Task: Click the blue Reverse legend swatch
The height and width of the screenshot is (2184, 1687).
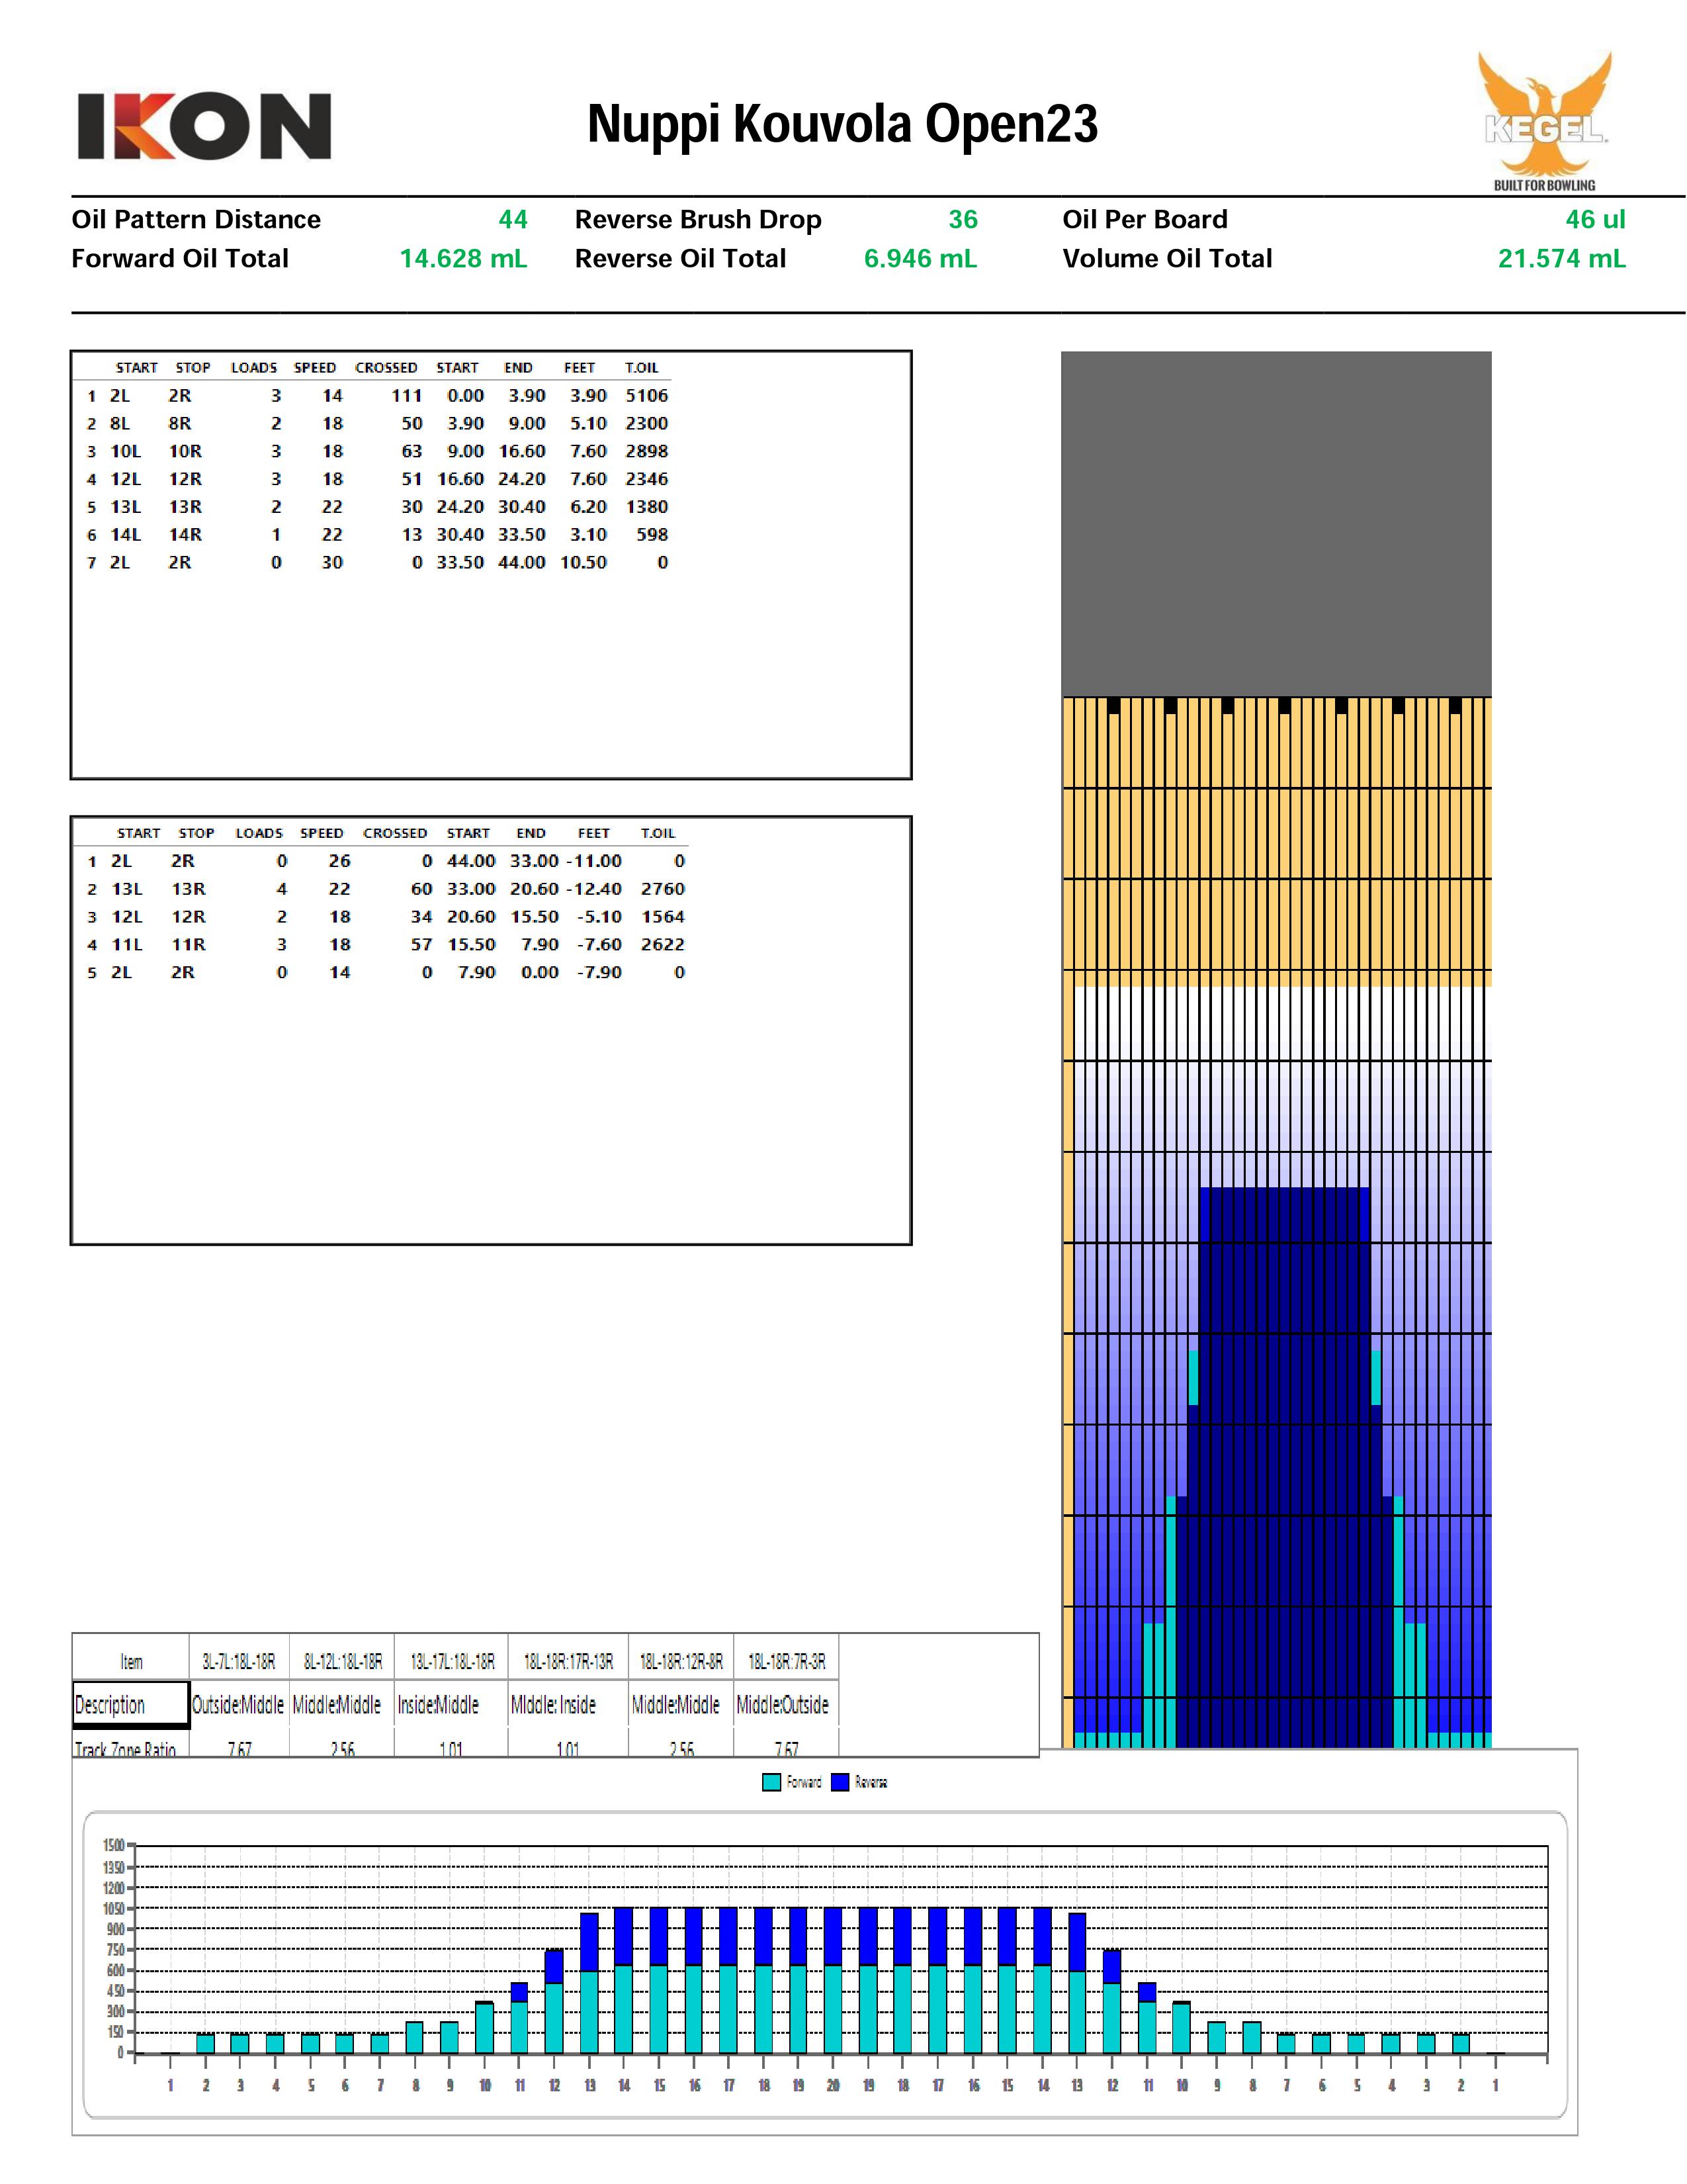Action: click(840, 1782)
